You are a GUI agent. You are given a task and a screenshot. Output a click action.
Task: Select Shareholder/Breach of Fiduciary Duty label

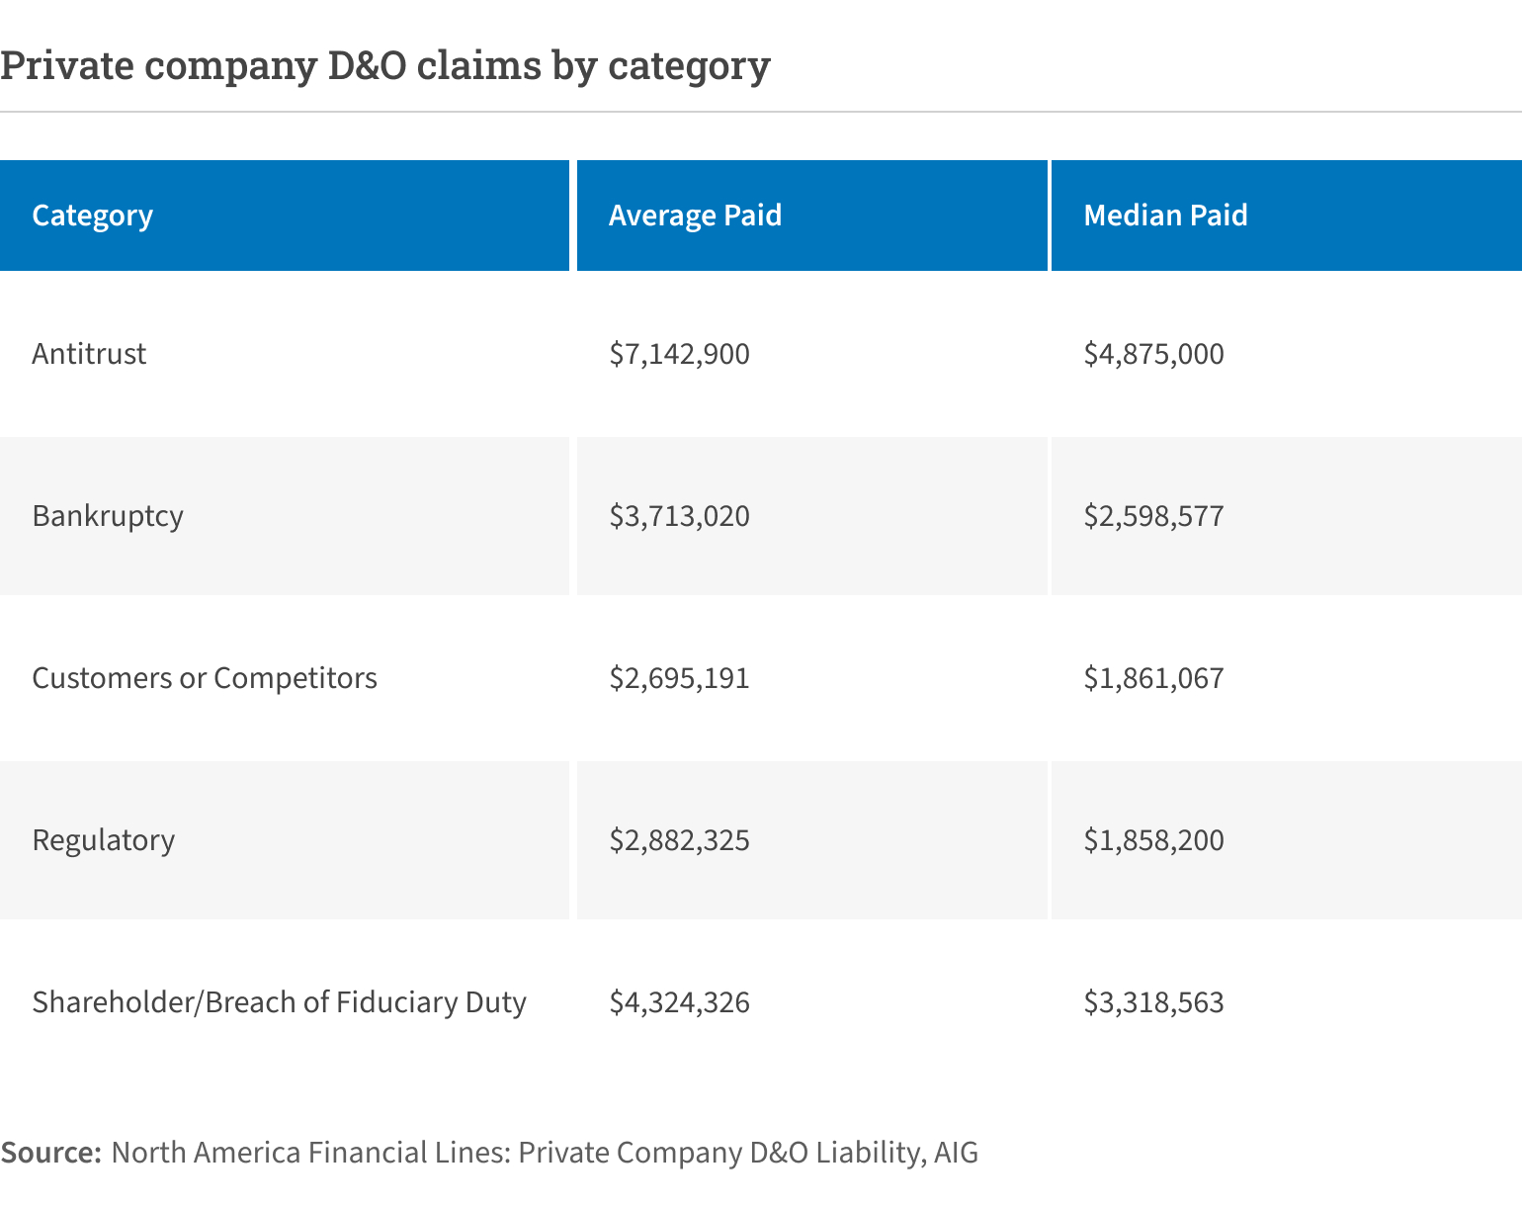(279, 1002)
